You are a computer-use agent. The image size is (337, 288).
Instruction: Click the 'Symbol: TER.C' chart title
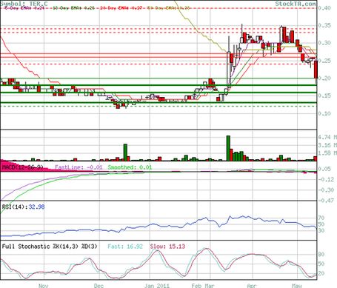tap(24, 4)
